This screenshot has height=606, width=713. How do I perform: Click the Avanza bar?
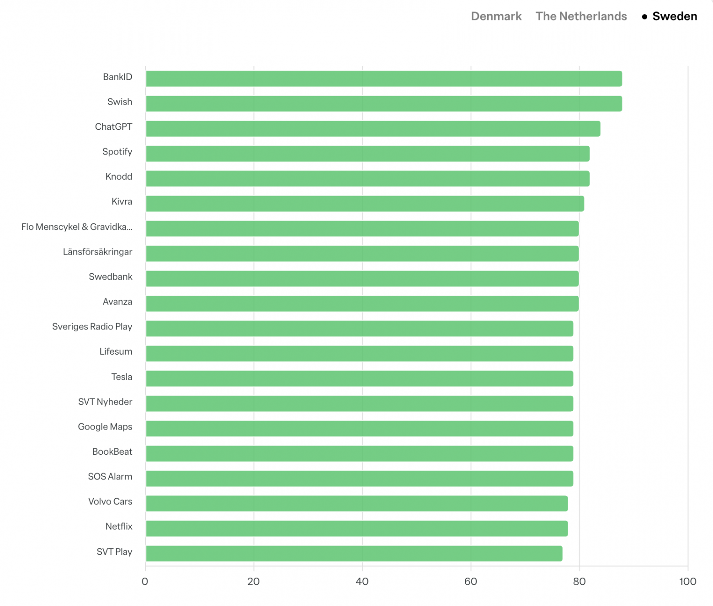[362, 303]
